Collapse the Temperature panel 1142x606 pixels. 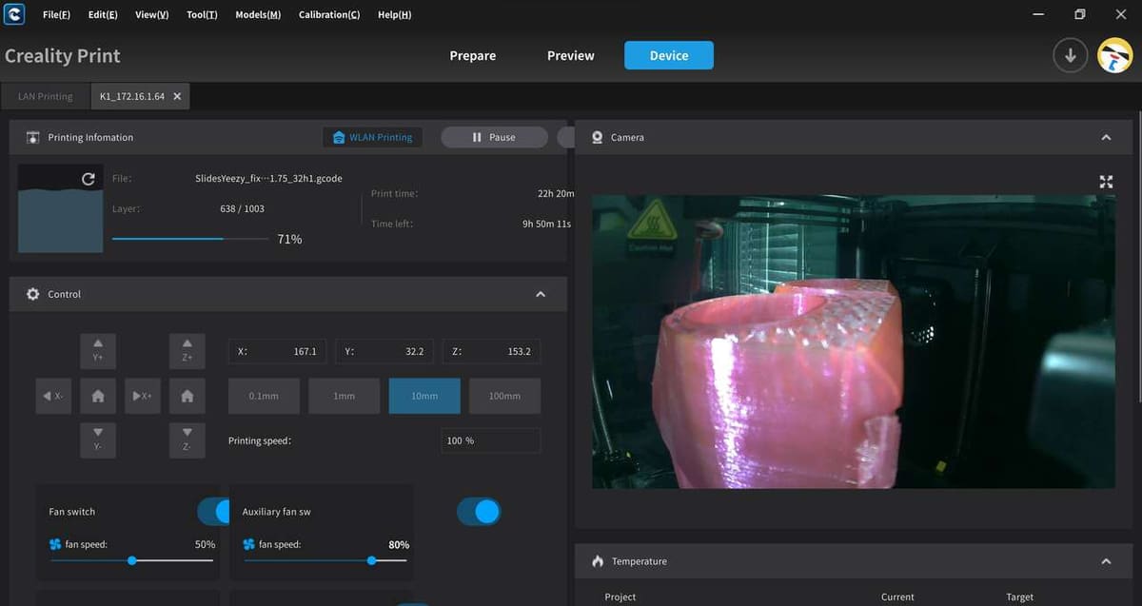(x=1106, y=561)
